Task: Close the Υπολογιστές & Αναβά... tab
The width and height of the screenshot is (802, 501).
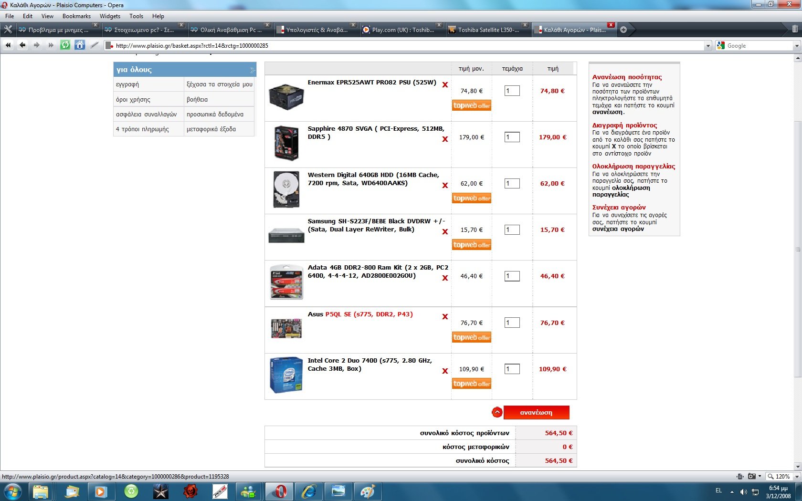Action: (353, 25)
